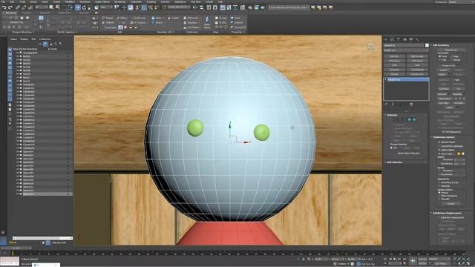
Task: Toggle the Angle Snap button
Action: point(144,7)
